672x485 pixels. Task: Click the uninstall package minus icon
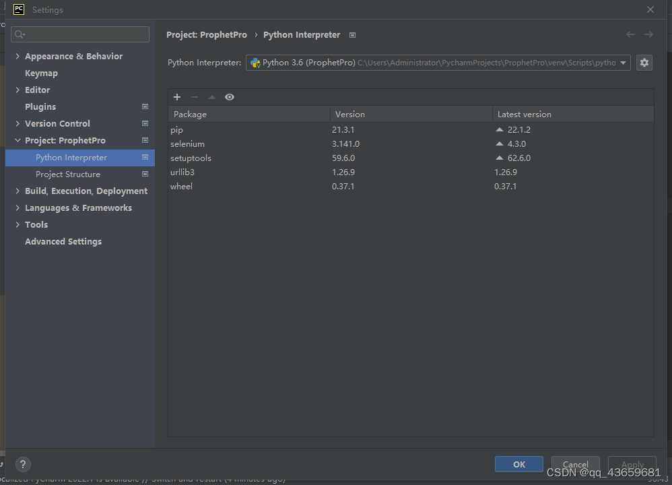195,97
